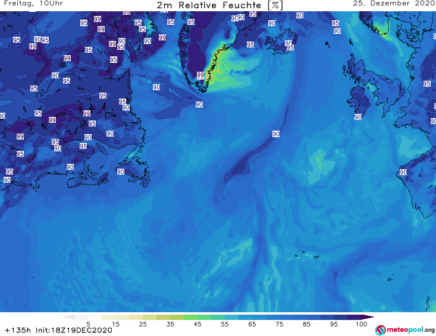Screen dimensions: 436x336
Task: Pick the darkest purple swatch above 100
Action: (355, 317)
